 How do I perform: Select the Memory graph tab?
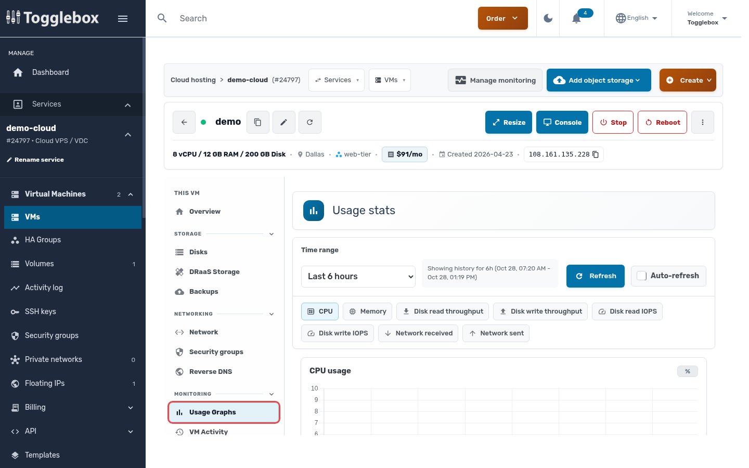tap(368, 311)
